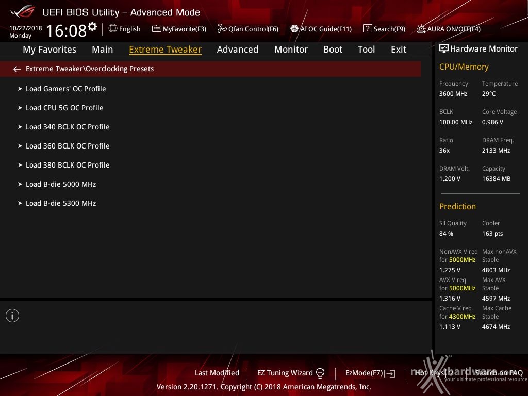528x396 pixels.
Task: Expand arrow beside Load 380 BCLK OC Profile
Action: [x=20, y=166]
